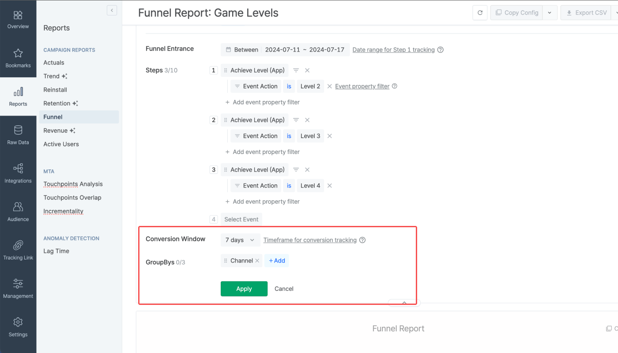Viewport: 618px width, 353px height.
Task: Click the Export CSV button
Action: coord(586,13)
